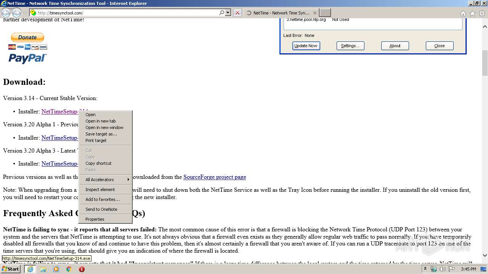Viewport: 488px width, 274px height.
Task: Open Favorites star icon
Action: point(472,13)
